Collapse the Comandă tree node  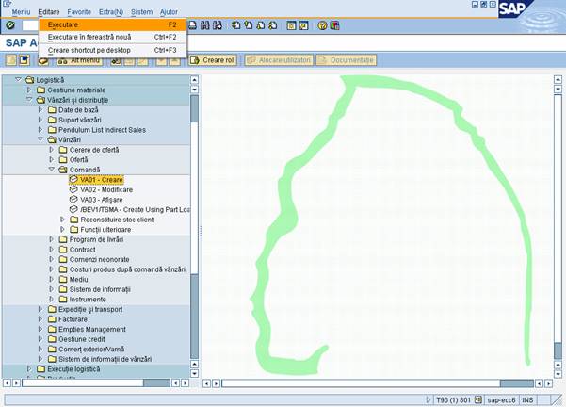pos(51,169)
